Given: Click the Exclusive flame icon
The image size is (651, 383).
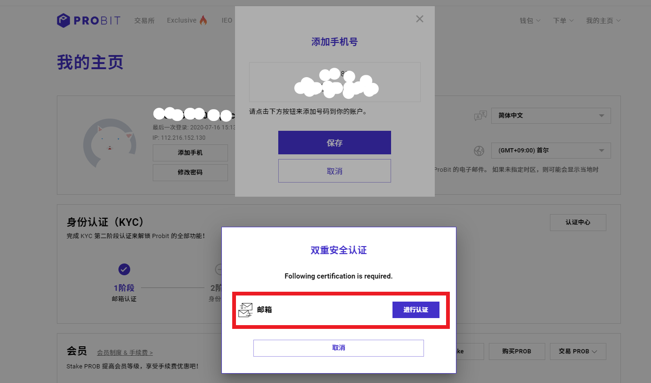Looking at the screenshot, I should 203,20.
